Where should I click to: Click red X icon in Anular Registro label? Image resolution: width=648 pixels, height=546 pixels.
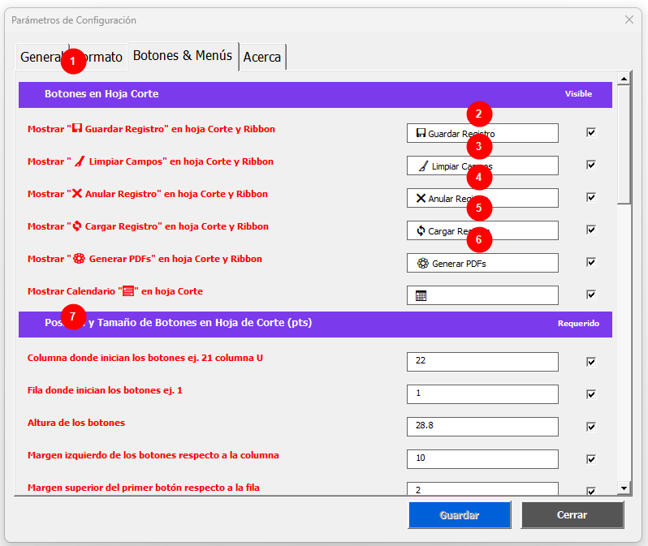point(77,194)
